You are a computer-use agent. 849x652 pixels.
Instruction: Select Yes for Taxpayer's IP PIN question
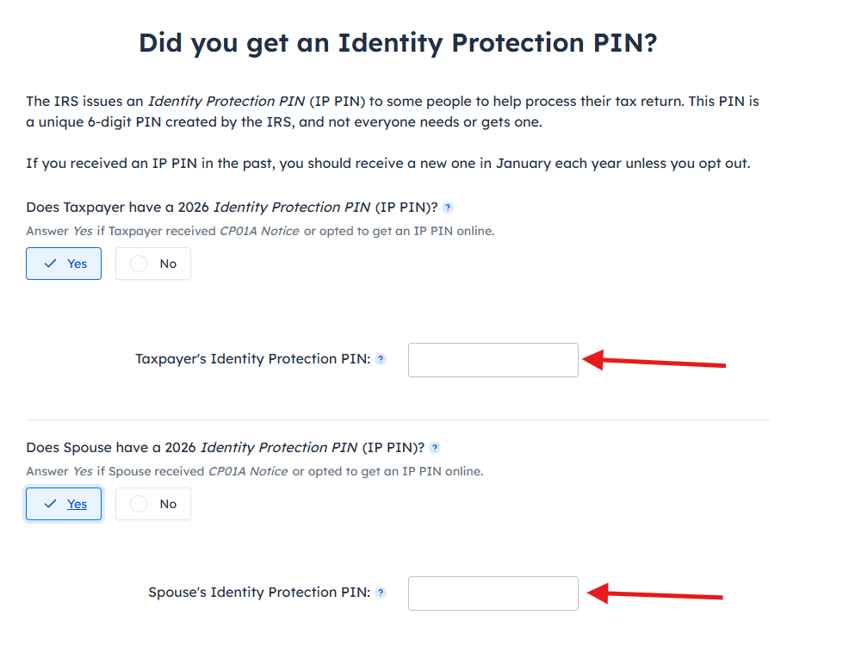(x=64, y=264)
